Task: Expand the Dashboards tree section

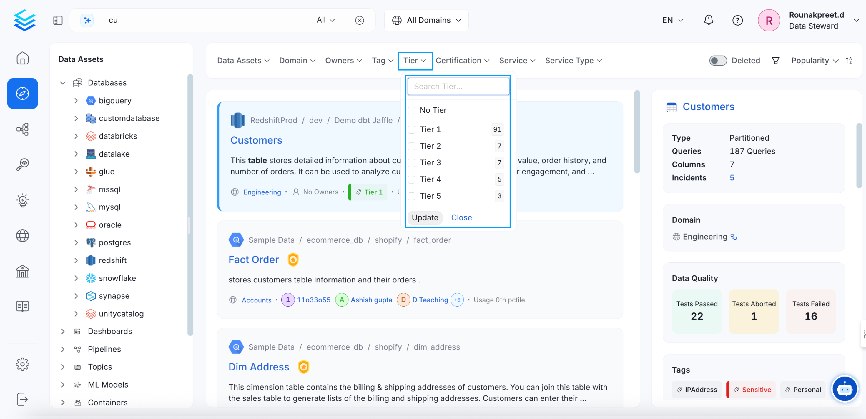Action: [63, 331]
